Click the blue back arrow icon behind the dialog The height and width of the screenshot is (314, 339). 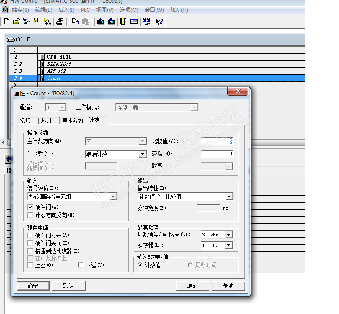click(x=8, y=159)
